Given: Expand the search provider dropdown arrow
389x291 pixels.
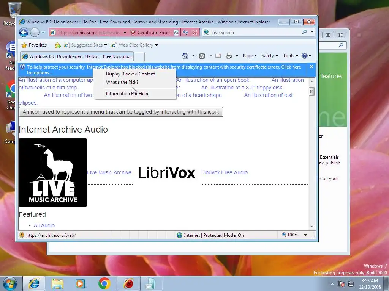Looking at the screenshot, I should (x=312, y=32).
